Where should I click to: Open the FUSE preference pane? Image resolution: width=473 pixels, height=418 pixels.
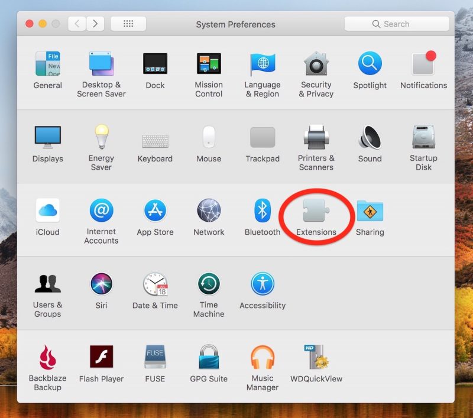tap(154, 359)
